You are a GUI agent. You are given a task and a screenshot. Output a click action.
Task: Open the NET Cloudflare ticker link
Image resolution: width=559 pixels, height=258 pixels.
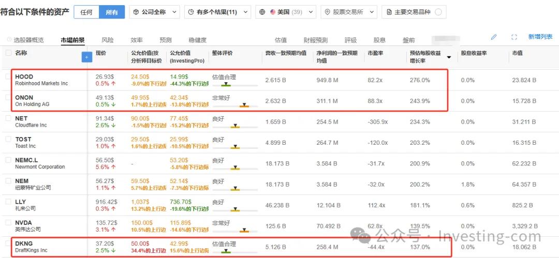coord(21,118)
